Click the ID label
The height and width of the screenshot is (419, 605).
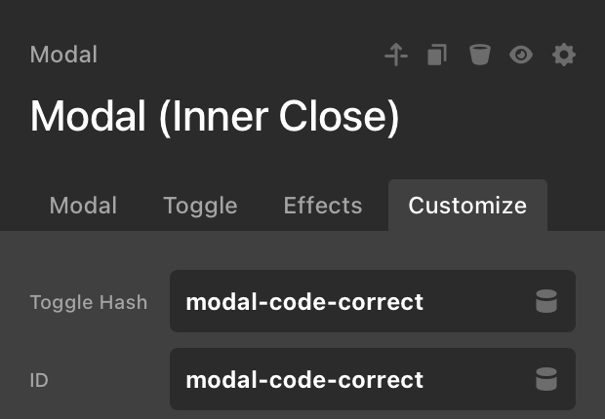click(x=39, y=379)
